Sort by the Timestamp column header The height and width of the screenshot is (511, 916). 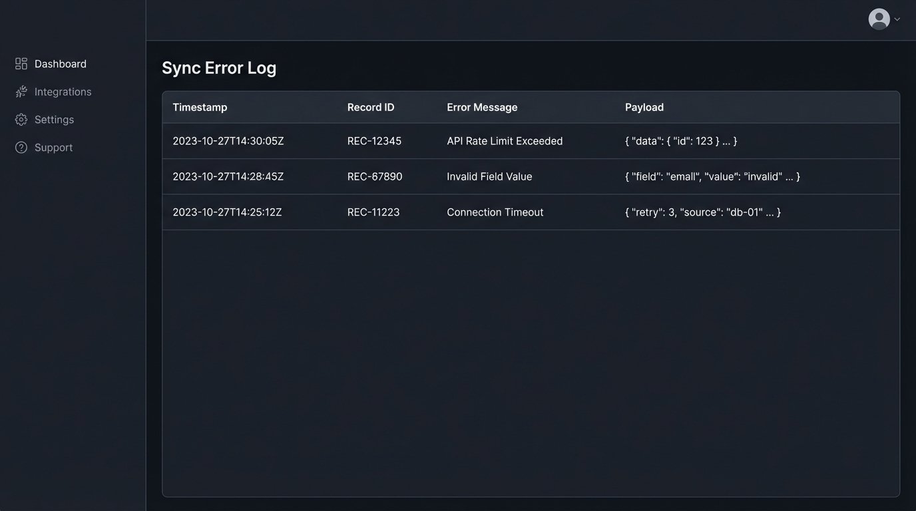200,107
